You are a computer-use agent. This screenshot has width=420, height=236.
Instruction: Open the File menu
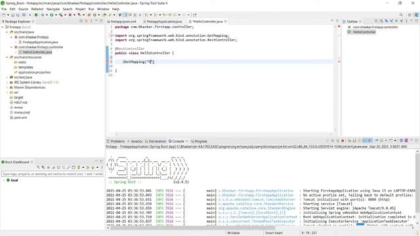[x=4, y=9]
